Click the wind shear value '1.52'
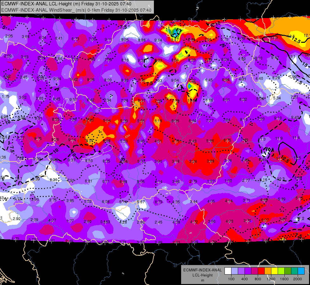The width and height of the screenshot is (310, 285). point(228,181)
